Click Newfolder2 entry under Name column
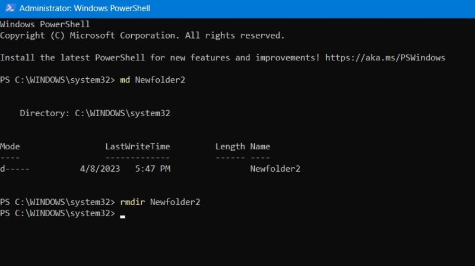 [x=275, y=169]
